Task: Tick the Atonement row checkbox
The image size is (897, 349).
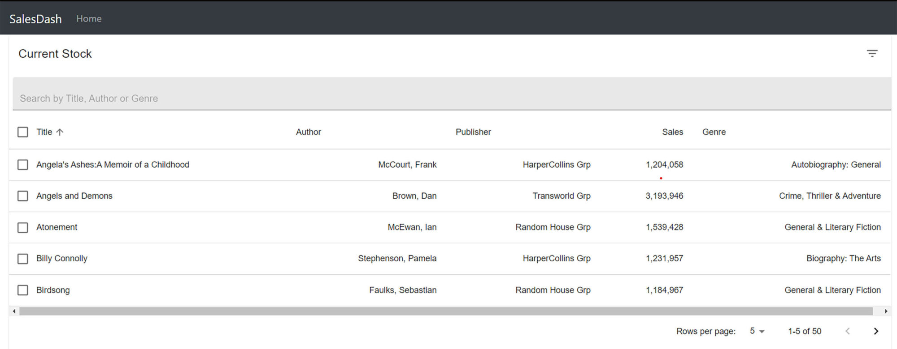Action: (22, 227)
